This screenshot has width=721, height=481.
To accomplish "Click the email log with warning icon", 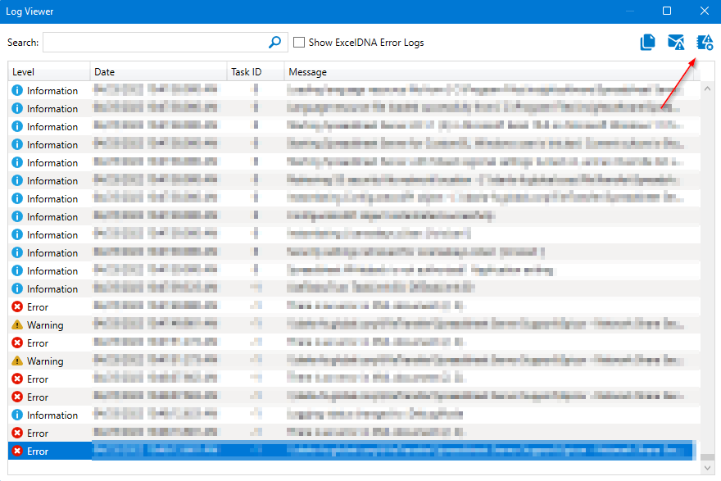I will tap(676, 43).
